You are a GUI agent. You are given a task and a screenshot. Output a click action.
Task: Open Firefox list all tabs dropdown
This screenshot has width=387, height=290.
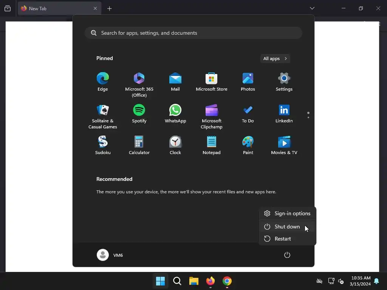click(x=312, y=8)
